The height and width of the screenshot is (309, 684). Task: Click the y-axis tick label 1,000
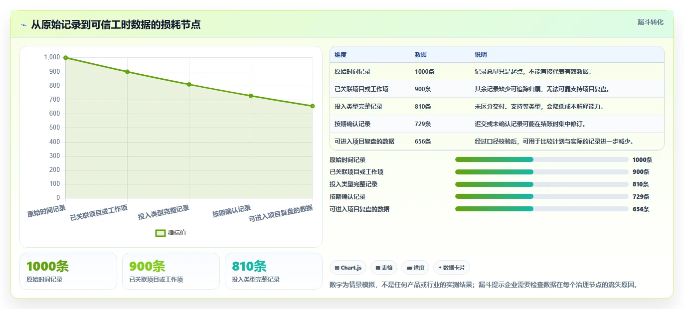click(52, 57)
